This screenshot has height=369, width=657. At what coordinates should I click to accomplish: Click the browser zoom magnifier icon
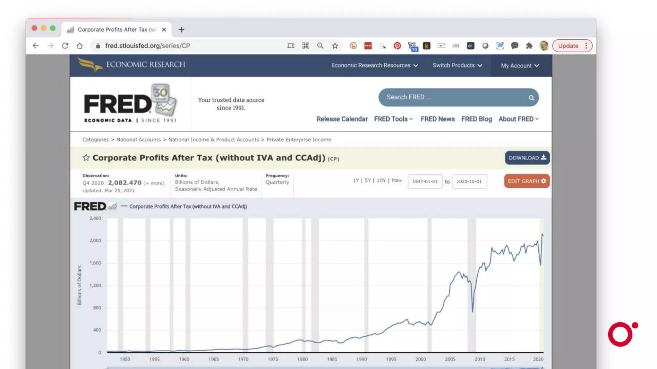point(320,46)
